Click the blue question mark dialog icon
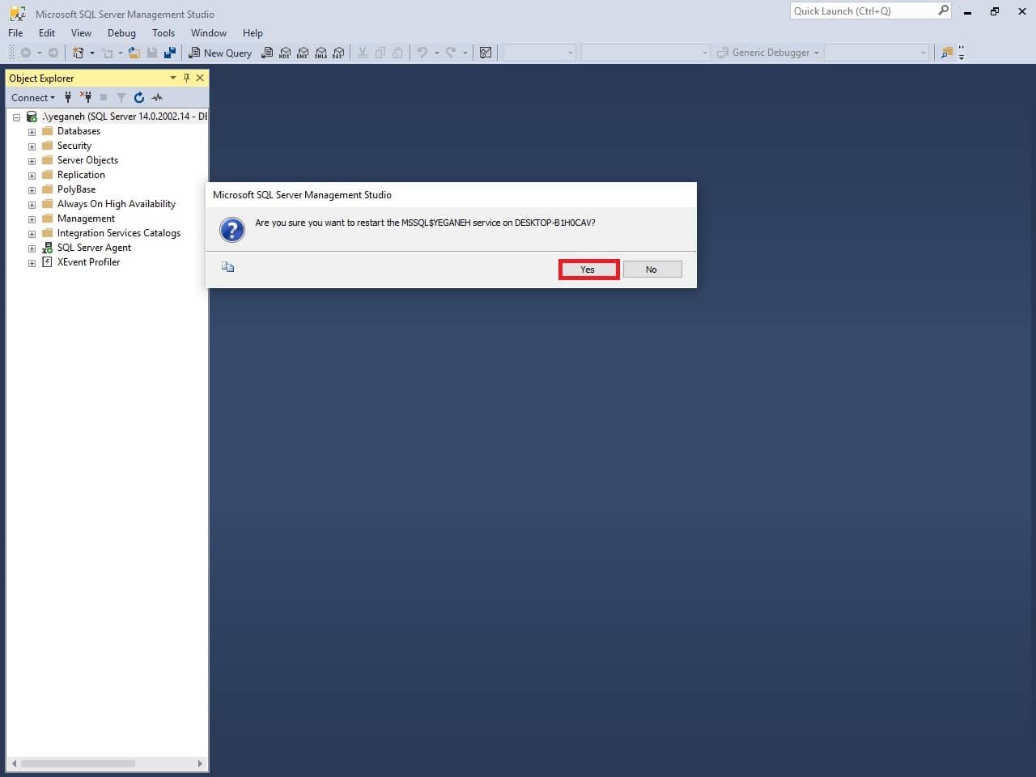This screenshot has width=1036, height=777. click(x=232, y=230)
